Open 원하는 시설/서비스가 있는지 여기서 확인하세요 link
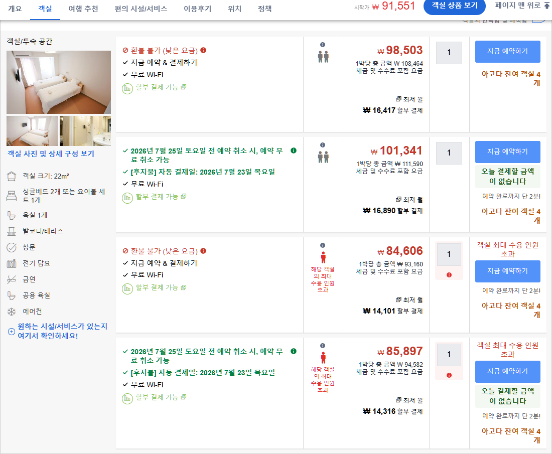552x454 pixels. click(62, 331)
